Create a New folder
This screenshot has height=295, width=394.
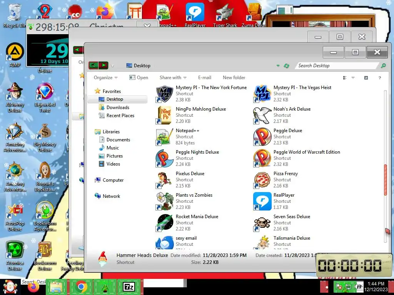pyautogui.click(x=234, y=78)
